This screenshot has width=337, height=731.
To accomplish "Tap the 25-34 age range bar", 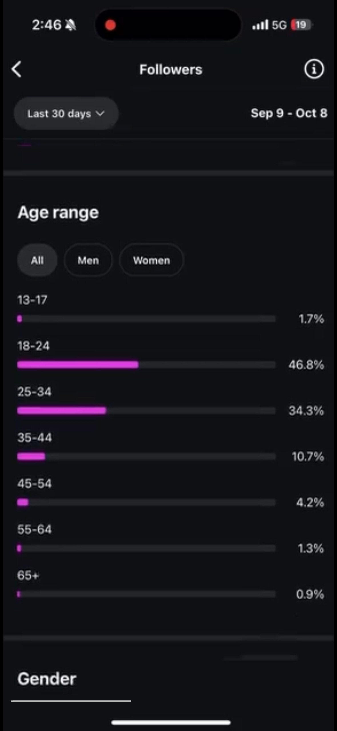I will (146, 411).
